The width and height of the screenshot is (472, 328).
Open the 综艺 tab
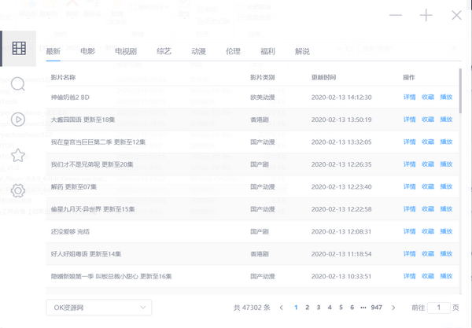click(x=164, y=51)
